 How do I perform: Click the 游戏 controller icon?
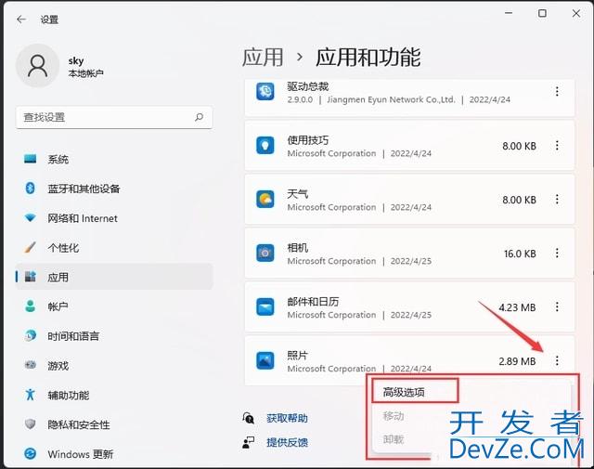coord(30,365)
